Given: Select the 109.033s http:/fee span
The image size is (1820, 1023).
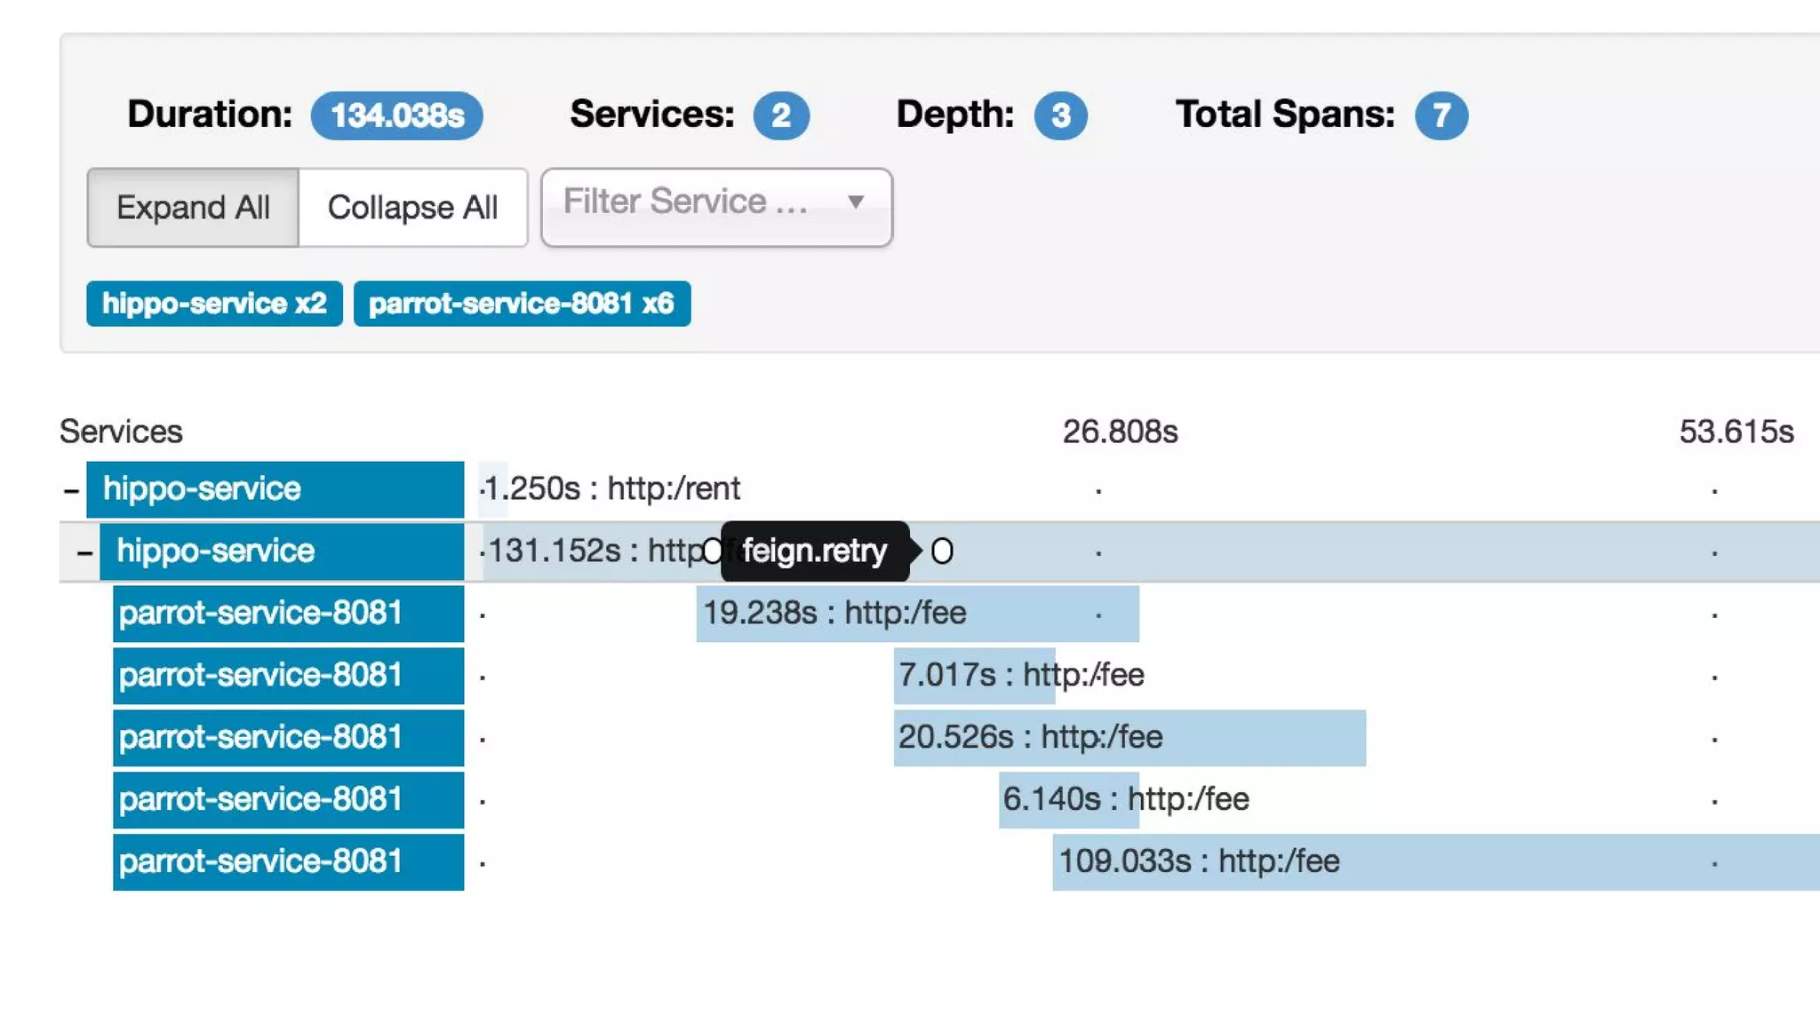Looking at the screenshot, I should 1435,862.
